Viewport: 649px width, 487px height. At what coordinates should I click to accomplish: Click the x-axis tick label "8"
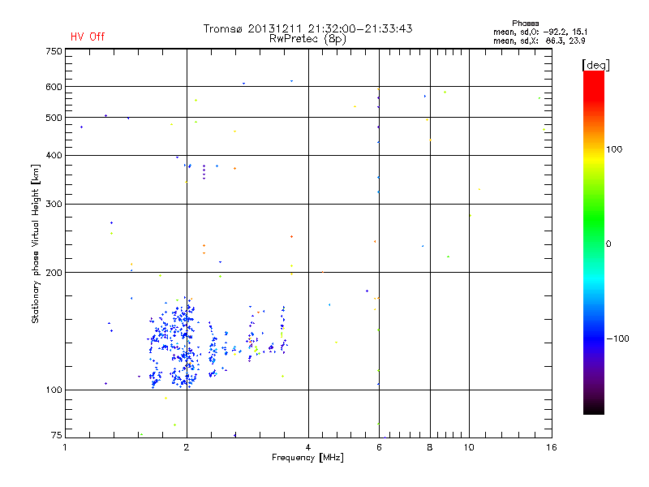[x=430, y=447]
